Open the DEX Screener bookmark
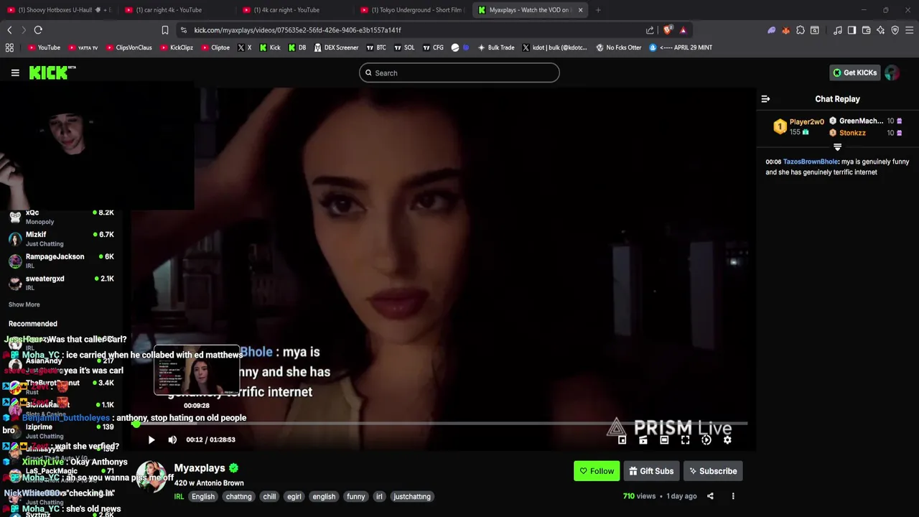 [336, 47]
